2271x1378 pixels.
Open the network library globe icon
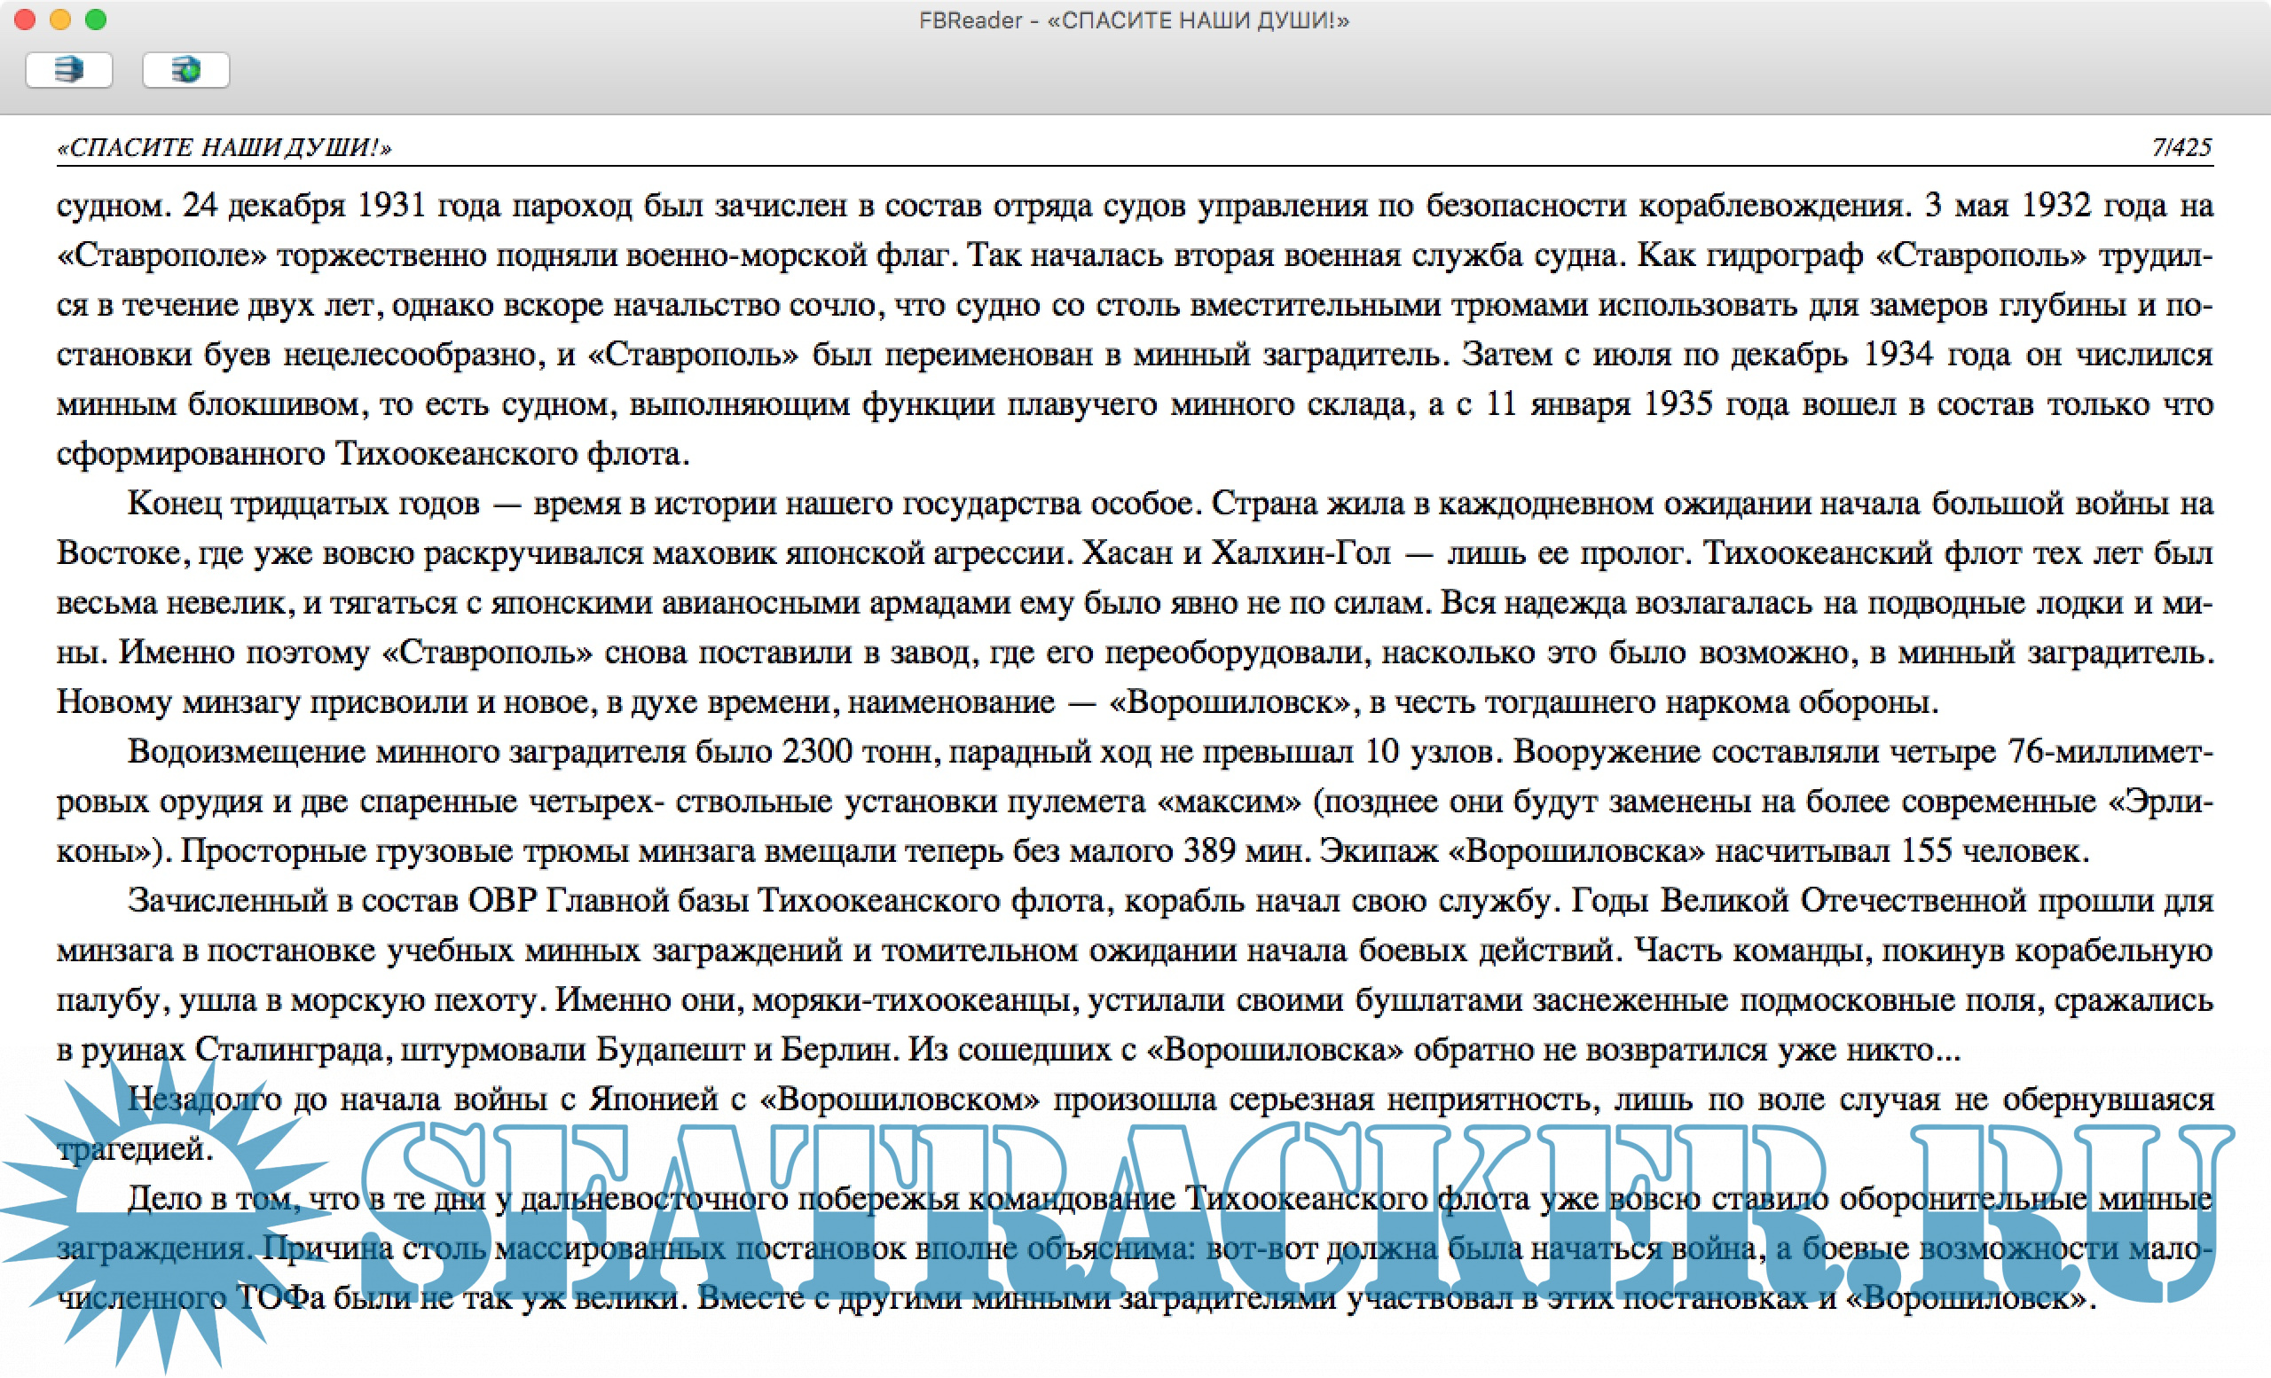coord(185,70)
